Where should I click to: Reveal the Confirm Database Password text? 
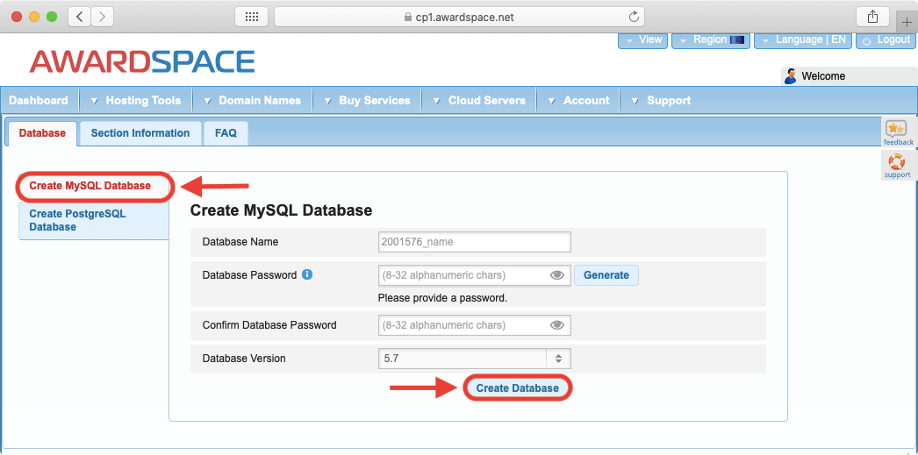pos(556,325)
